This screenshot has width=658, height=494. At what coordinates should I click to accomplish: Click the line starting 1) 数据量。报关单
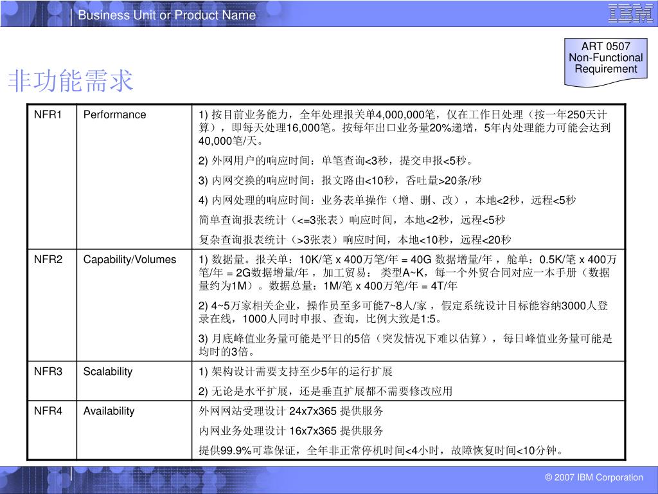pyautogui.click(x=407, y=273)
